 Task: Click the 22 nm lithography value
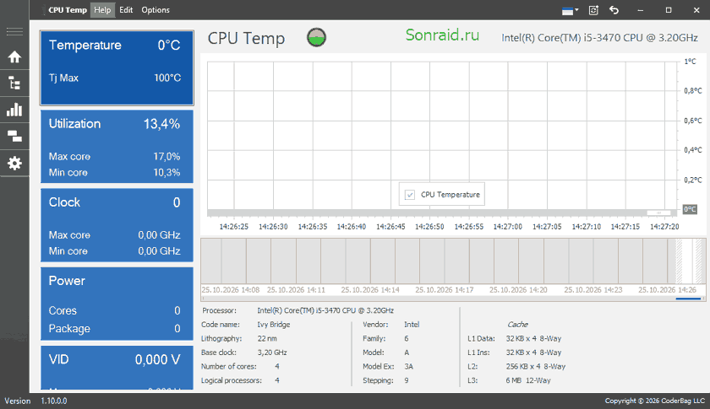267,338
